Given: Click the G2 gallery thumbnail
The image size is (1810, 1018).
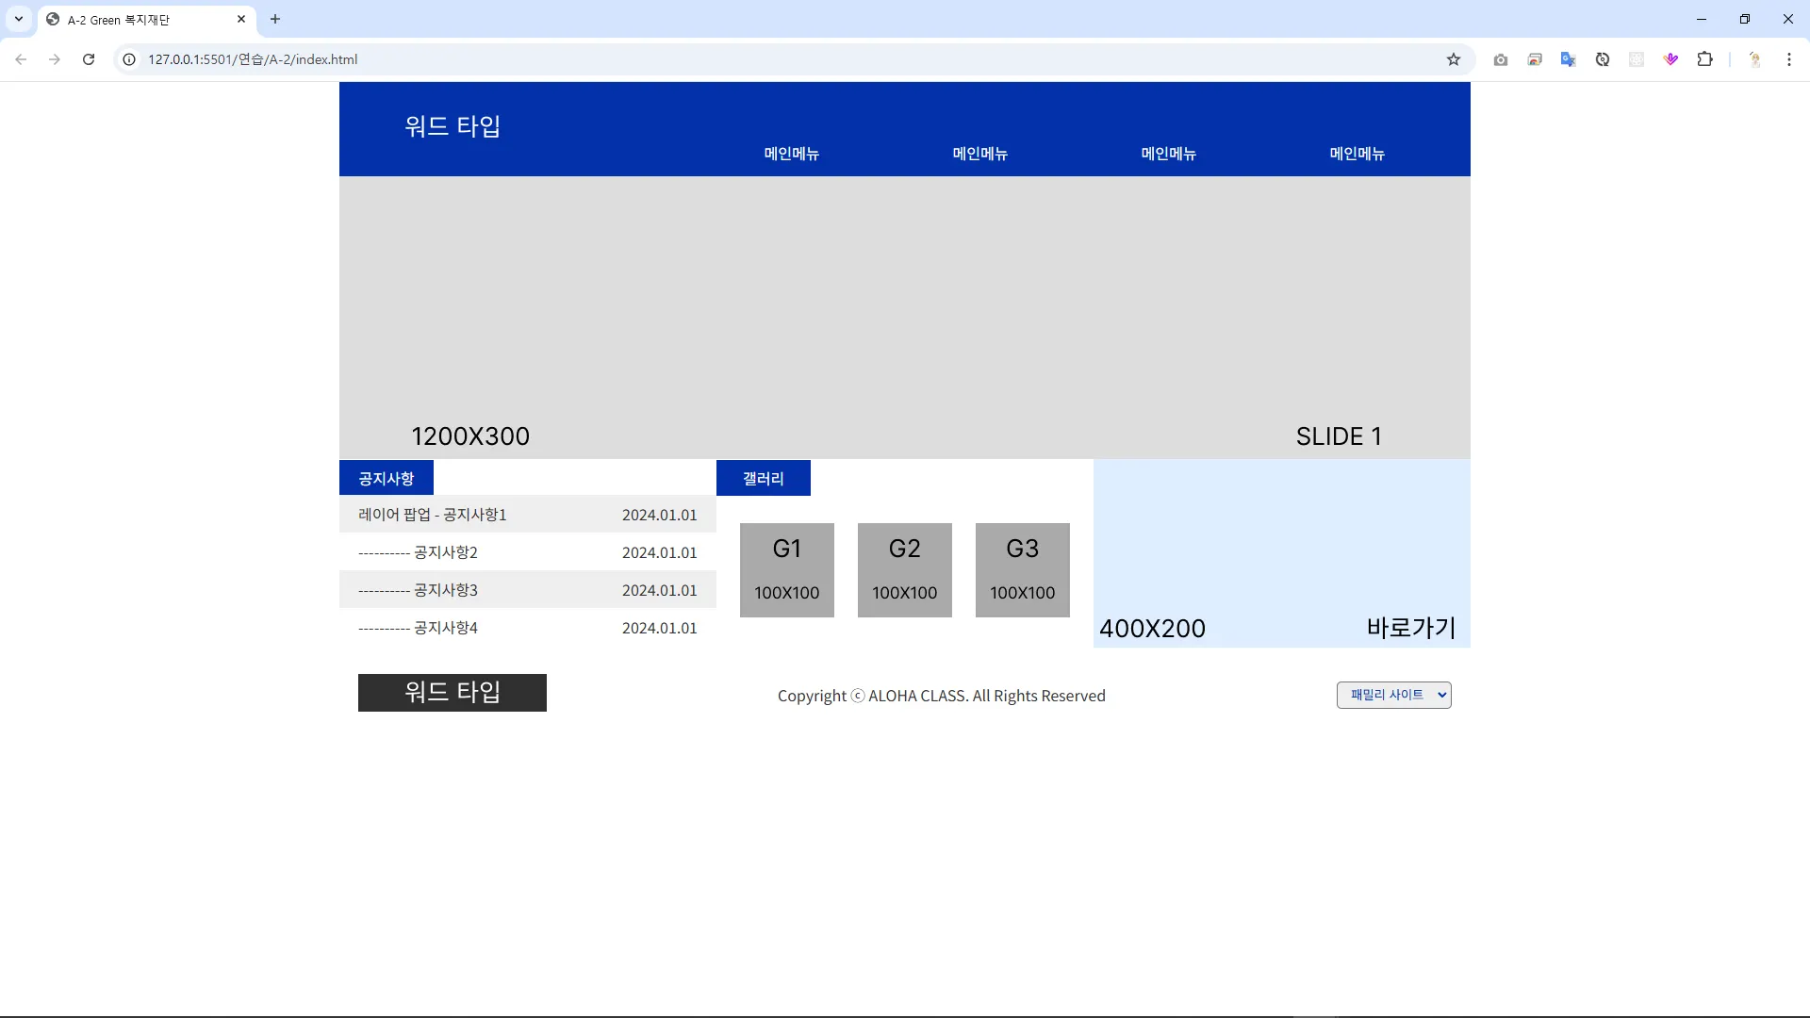Looking at the screenshot, I should (904, 570).
